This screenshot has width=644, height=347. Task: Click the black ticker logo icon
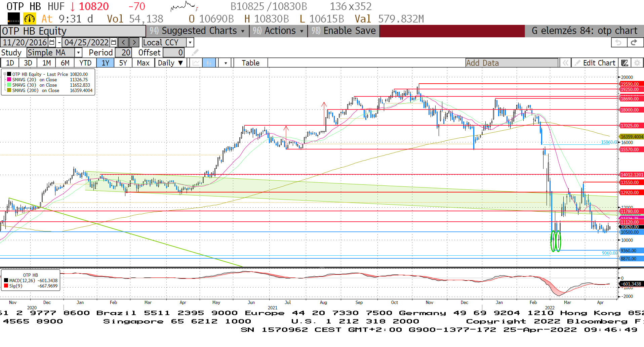coord(14,19)
